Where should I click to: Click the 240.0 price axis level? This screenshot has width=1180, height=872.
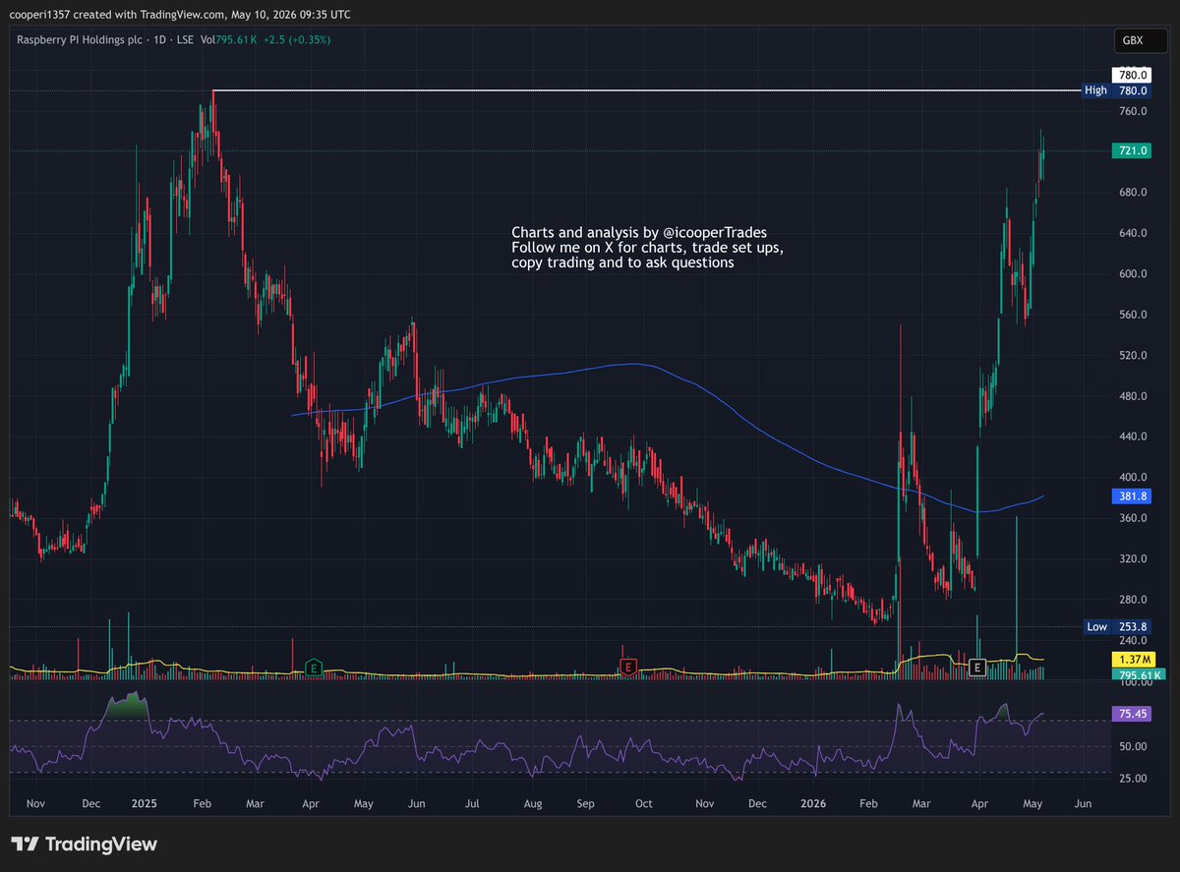(x=1132, y=640)
